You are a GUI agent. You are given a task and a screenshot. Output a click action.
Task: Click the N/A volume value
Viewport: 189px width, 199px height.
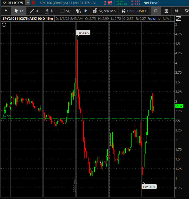click(166, 19)
